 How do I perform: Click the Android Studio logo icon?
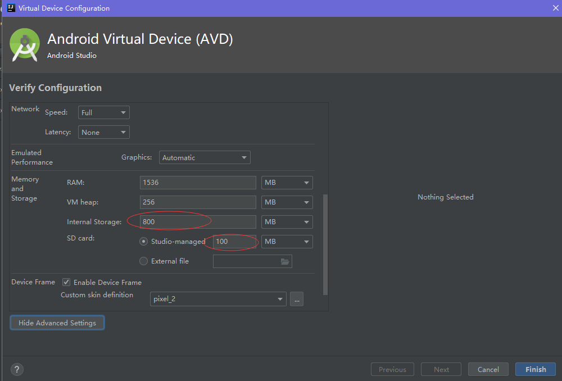[x=25, y=45]
